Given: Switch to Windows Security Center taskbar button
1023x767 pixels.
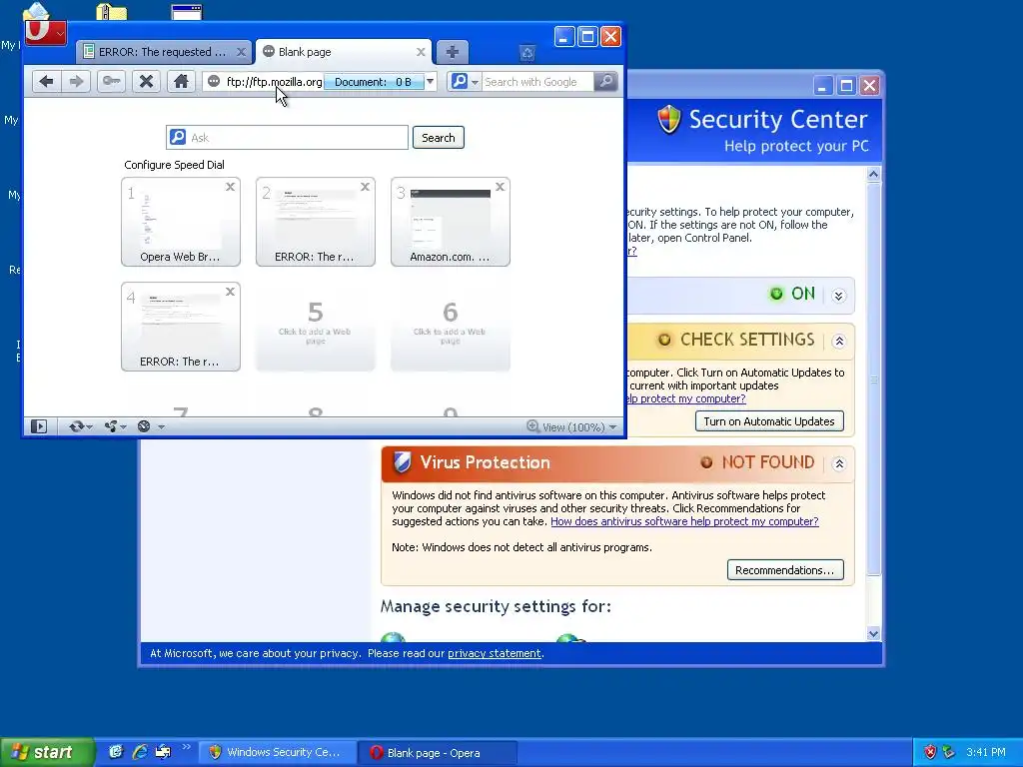Looking at the screenshot, I should 278,753.
